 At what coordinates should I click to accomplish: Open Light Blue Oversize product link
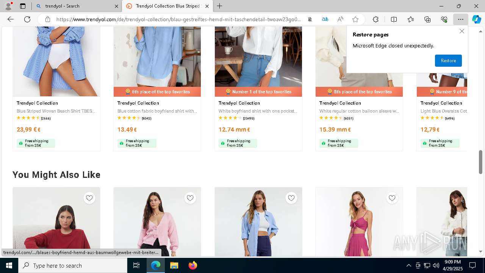(x=443, y=111)
